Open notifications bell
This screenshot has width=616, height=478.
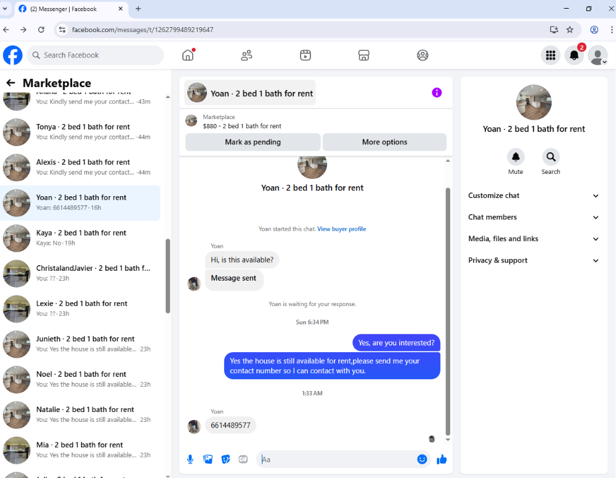pyautogui.click(x=574, y=55)
